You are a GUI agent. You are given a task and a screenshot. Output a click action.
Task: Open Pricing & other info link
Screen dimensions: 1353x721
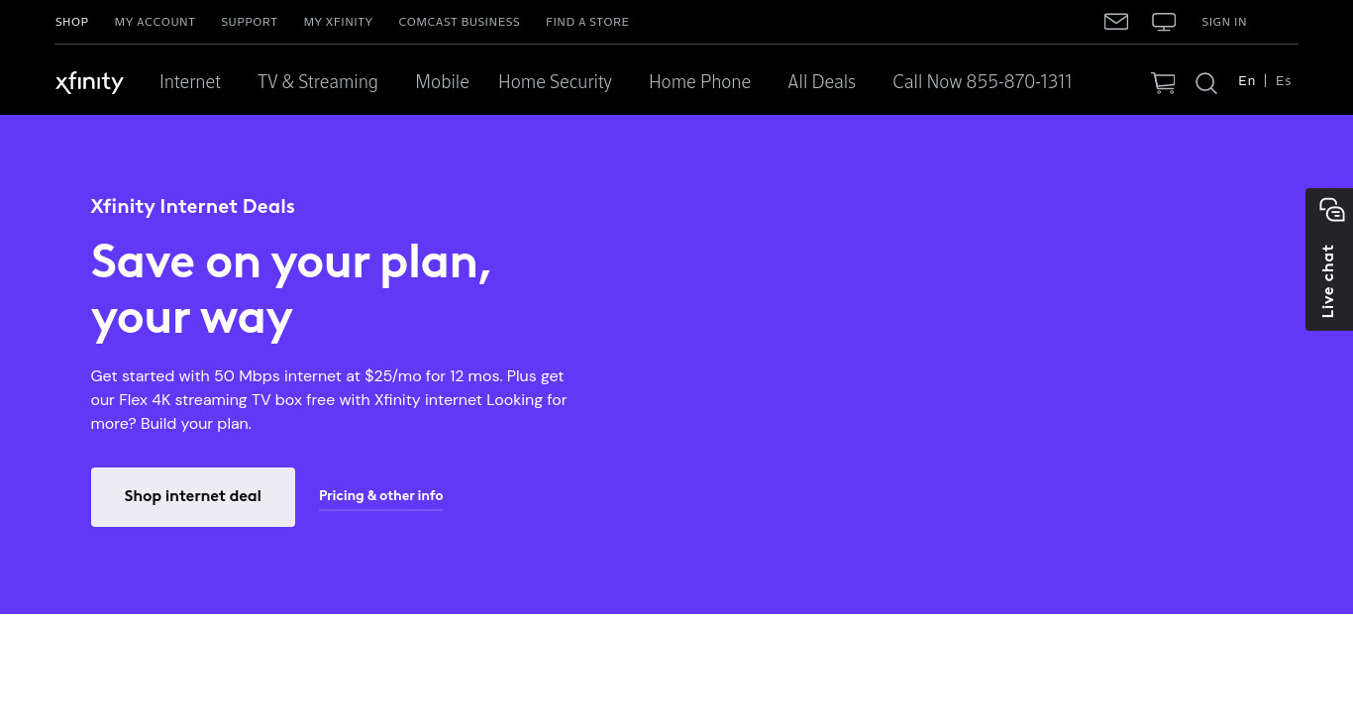pyautogui.click(x=380, y=496)
